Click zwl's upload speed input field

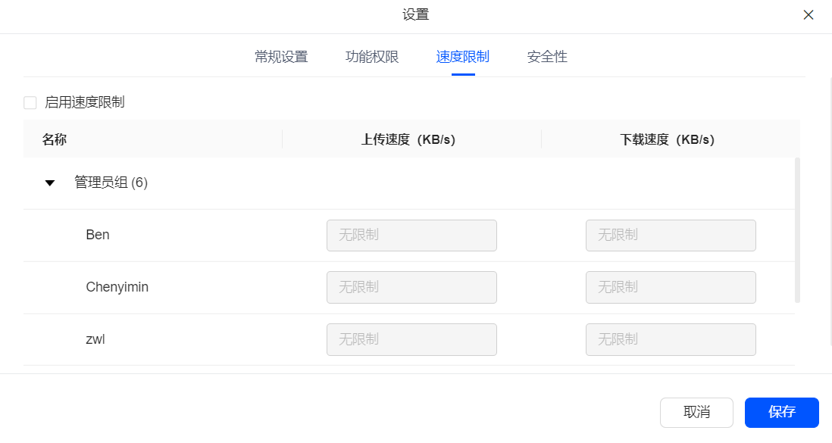(411, 339)
